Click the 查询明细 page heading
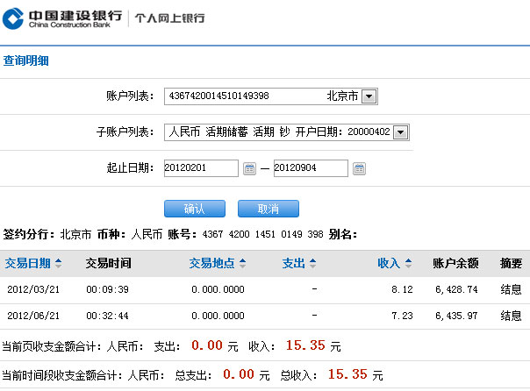 tap(26, 60)
